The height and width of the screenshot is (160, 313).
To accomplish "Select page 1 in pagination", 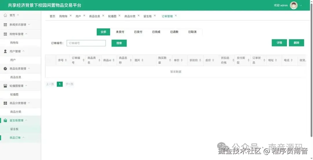I will 60,84.
